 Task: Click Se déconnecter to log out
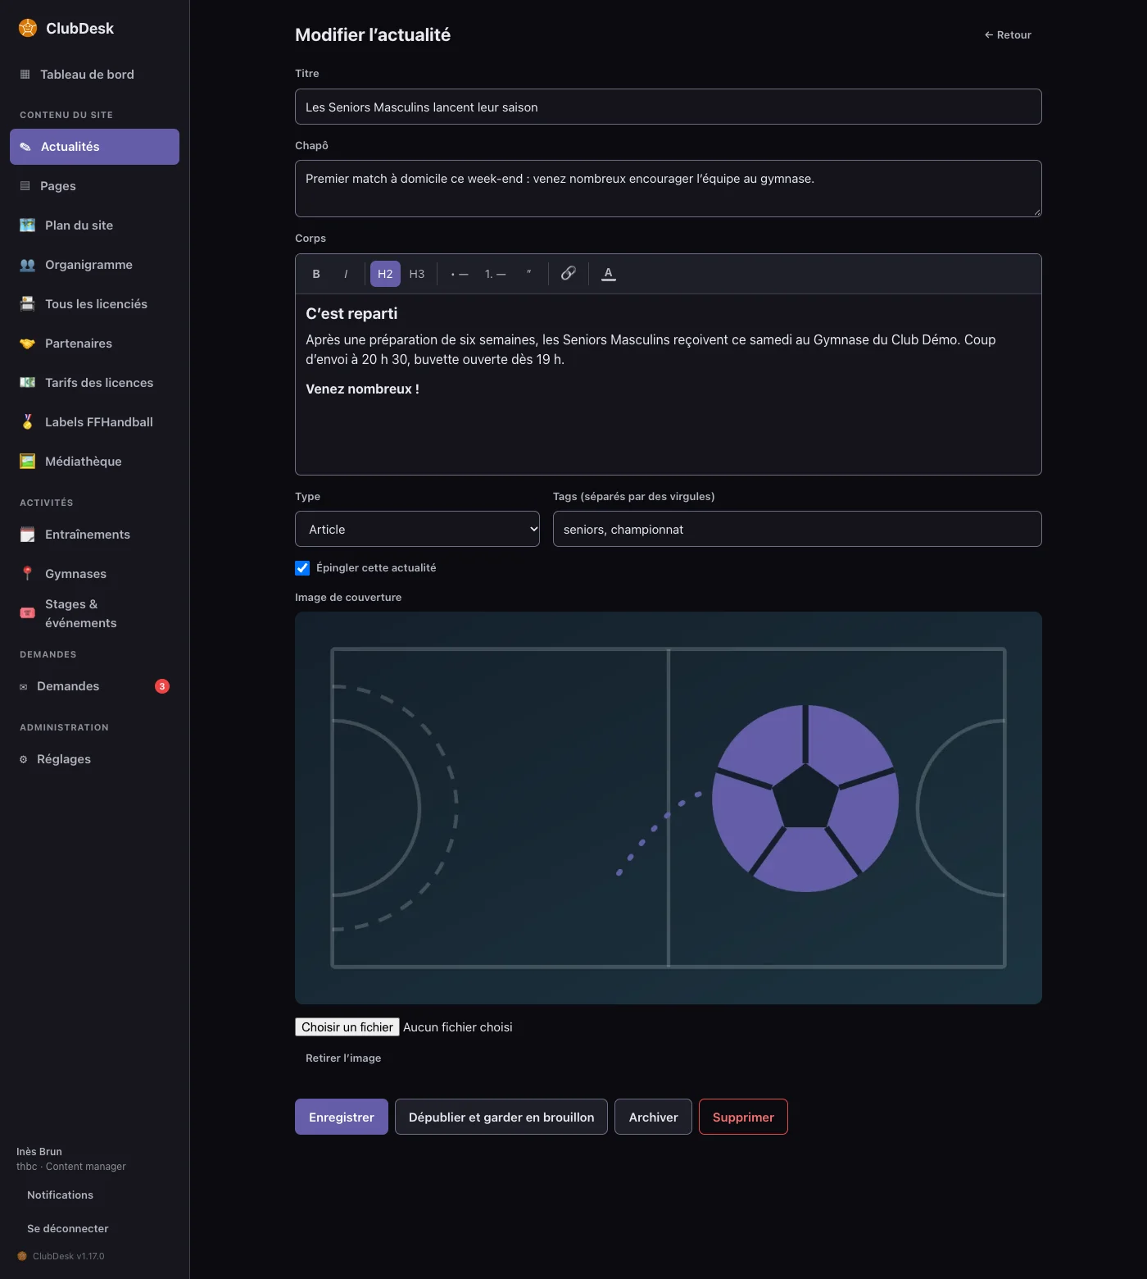point(68,1228)
